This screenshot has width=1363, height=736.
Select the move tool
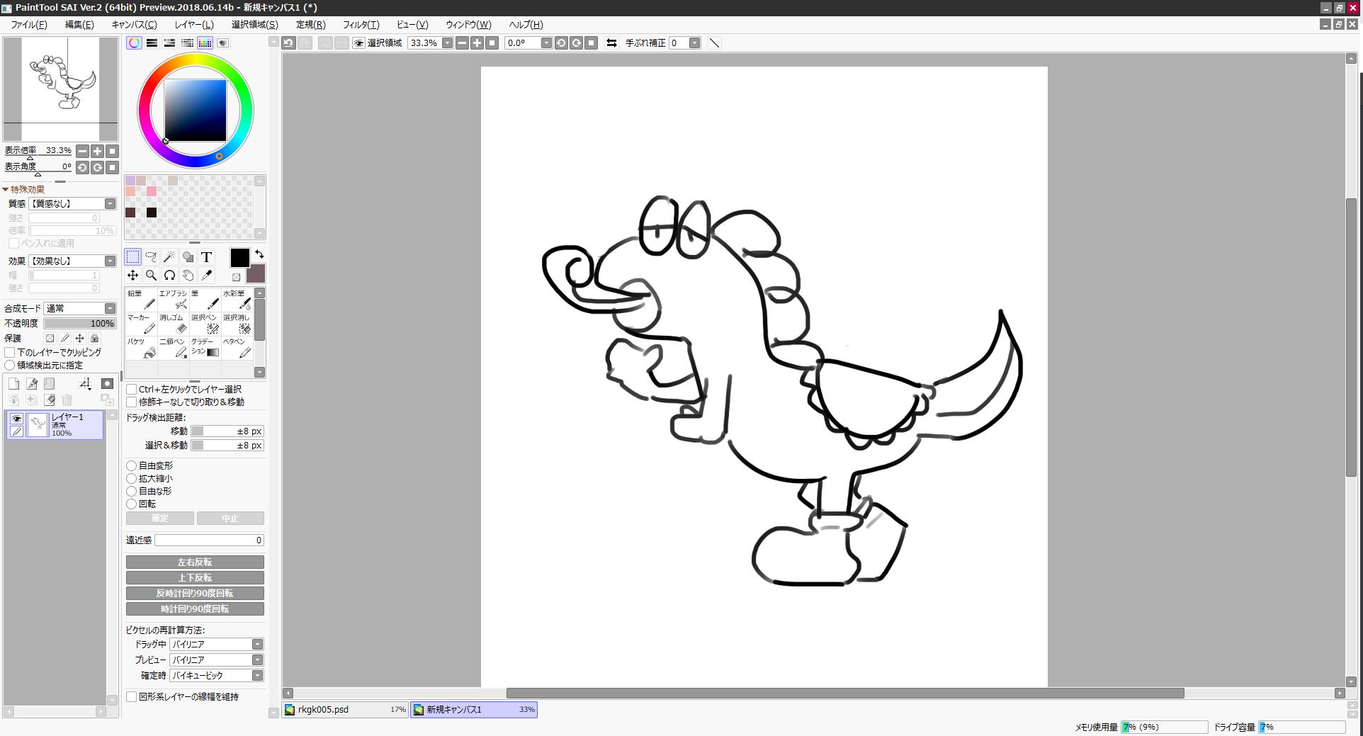pyautogui.click(x=132, y=275)
